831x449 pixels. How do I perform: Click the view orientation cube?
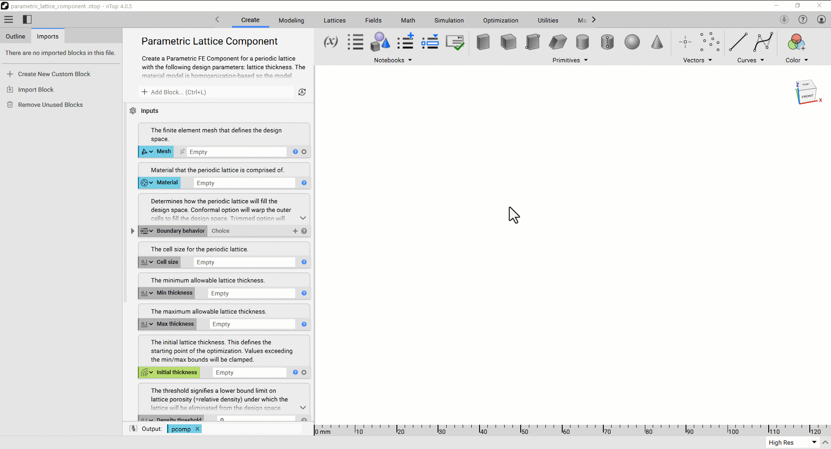pos(807,92)
